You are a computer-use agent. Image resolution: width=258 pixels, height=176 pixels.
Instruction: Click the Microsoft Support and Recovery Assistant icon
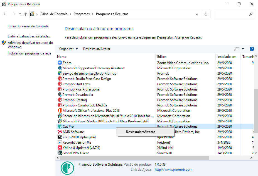coord(60,68)
